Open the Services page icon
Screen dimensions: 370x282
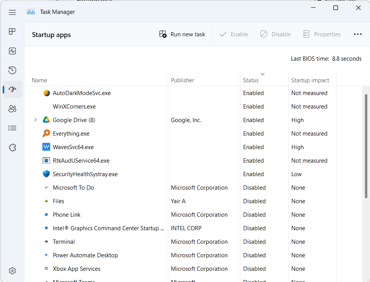(x=12, y=148)
